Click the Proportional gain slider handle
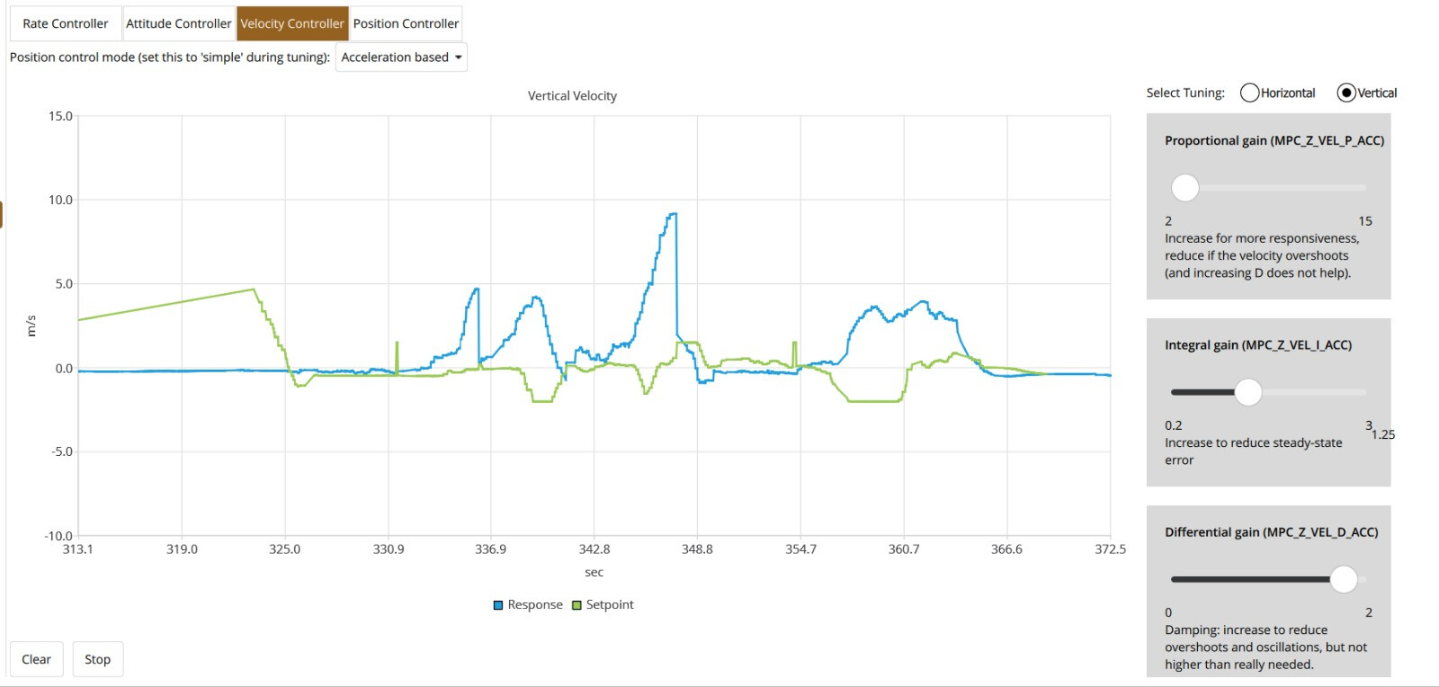Screen dimensions: 1439x687 [1185, 188]
